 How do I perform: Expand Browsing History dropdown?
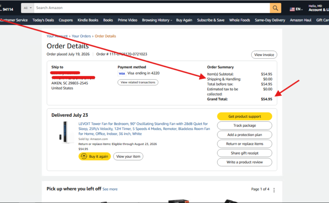(x=157, y=20)
